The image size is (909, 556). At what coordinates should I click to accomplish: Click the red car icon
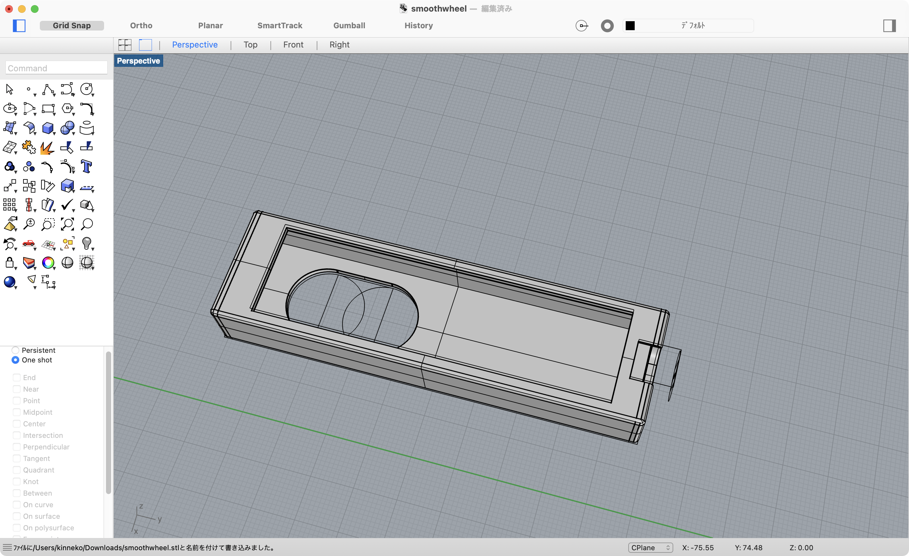coord(29,243)
